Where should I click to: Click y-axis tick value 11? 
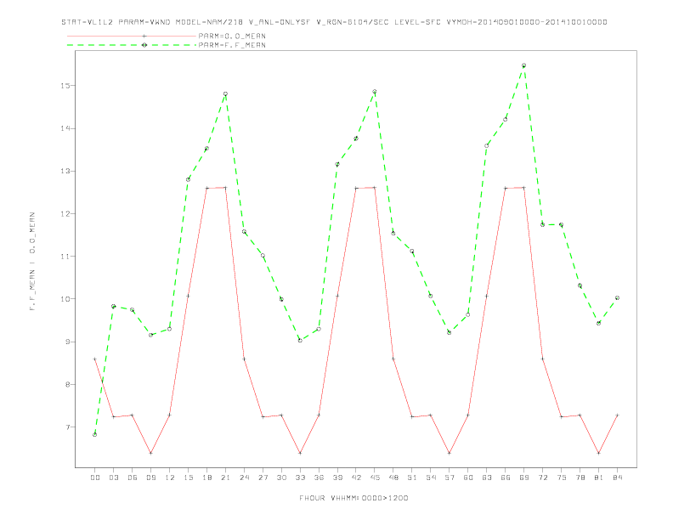pos(65,256)
